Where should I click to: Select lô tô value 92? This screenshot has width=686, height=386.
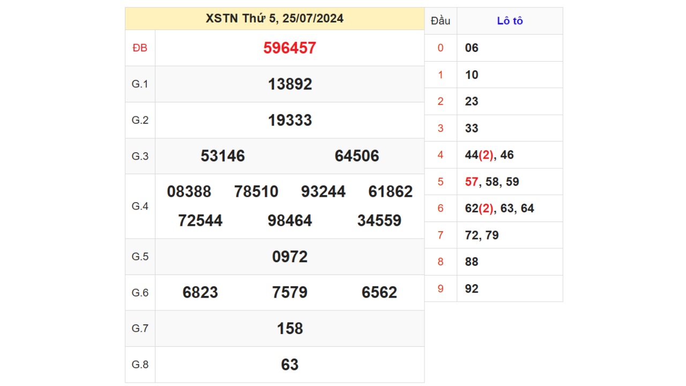coord(472,289)
